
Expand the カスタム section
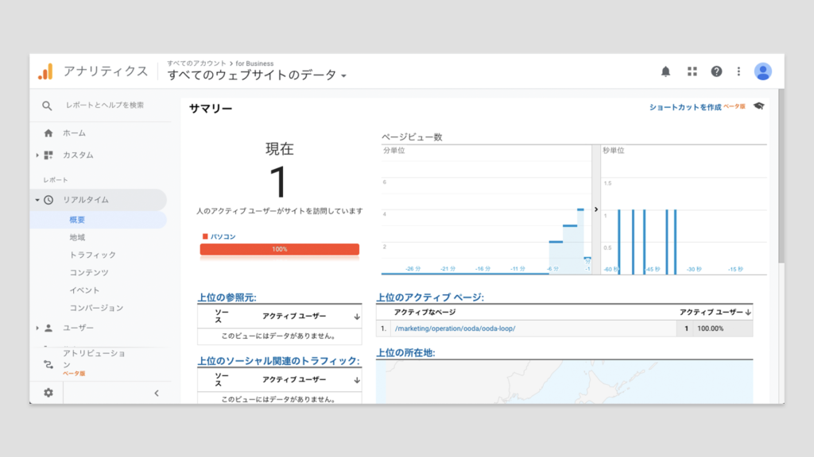(37, 156)
